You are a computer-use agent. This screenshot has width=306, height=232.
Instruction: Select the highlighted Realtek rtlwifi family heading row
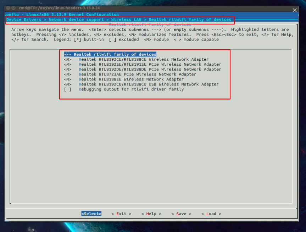pos(110,54)
